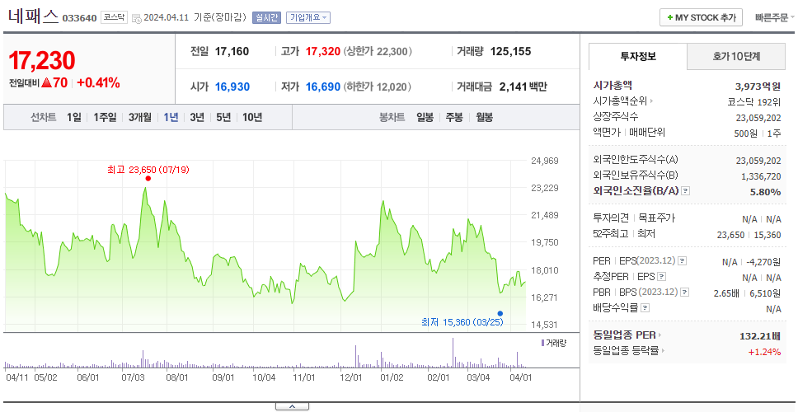The image size is (798, 412).
Task: Show the 일봉 candle chart
Action: (x=425, y=118)
